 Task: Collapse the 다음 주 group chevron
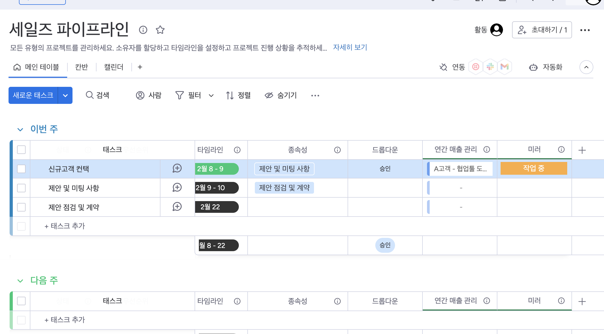20,281
